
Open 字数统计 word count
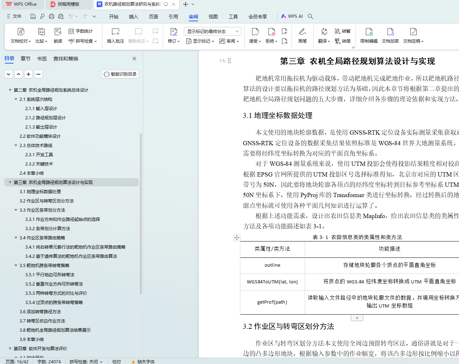click(x=81, y=31)
